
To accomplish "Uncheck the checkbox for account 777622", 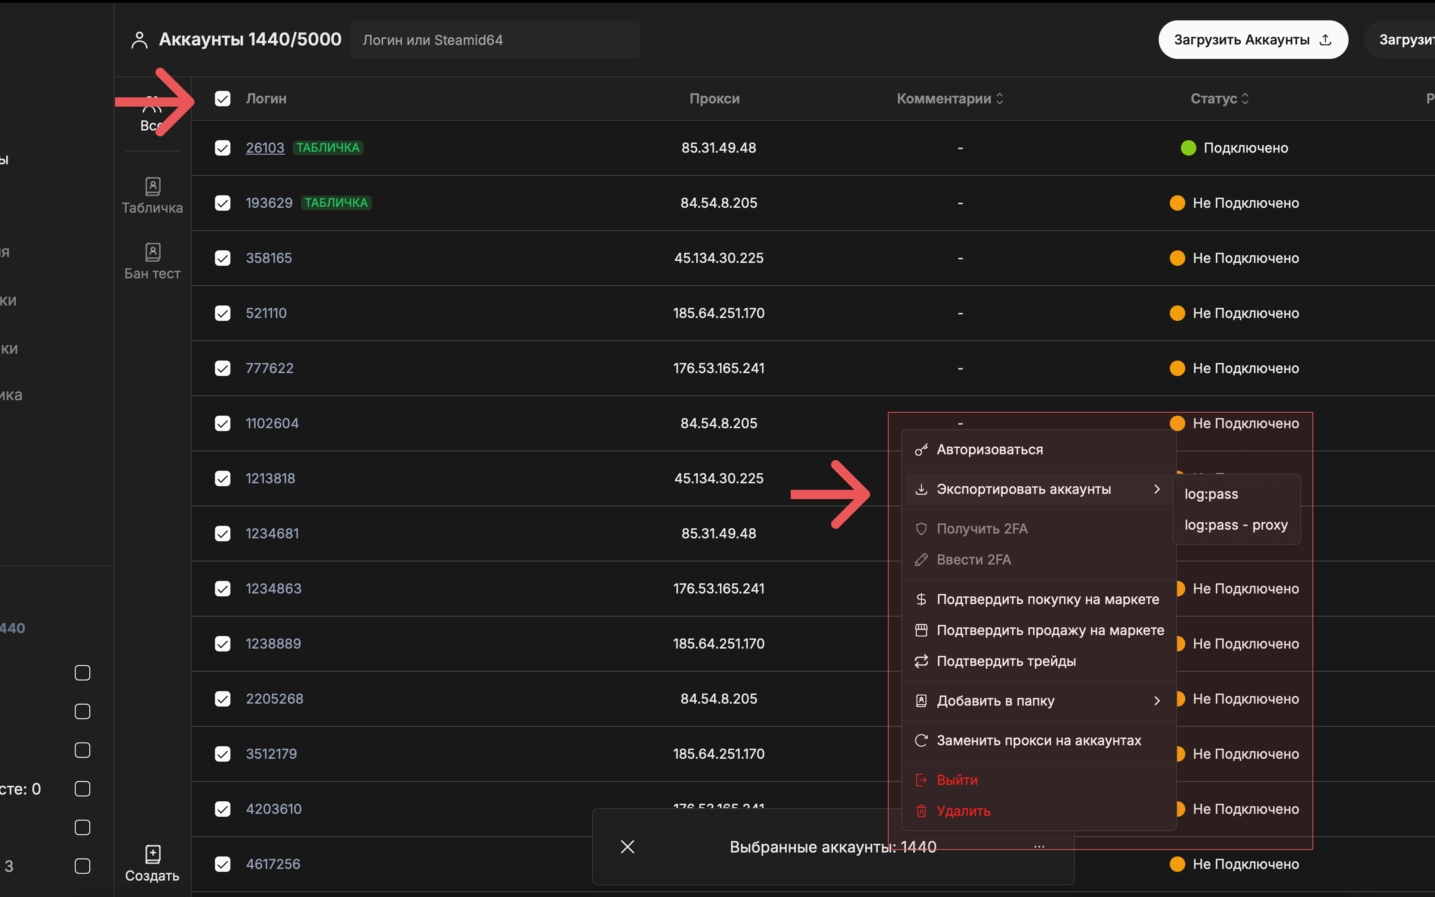I will coord(222,368).
